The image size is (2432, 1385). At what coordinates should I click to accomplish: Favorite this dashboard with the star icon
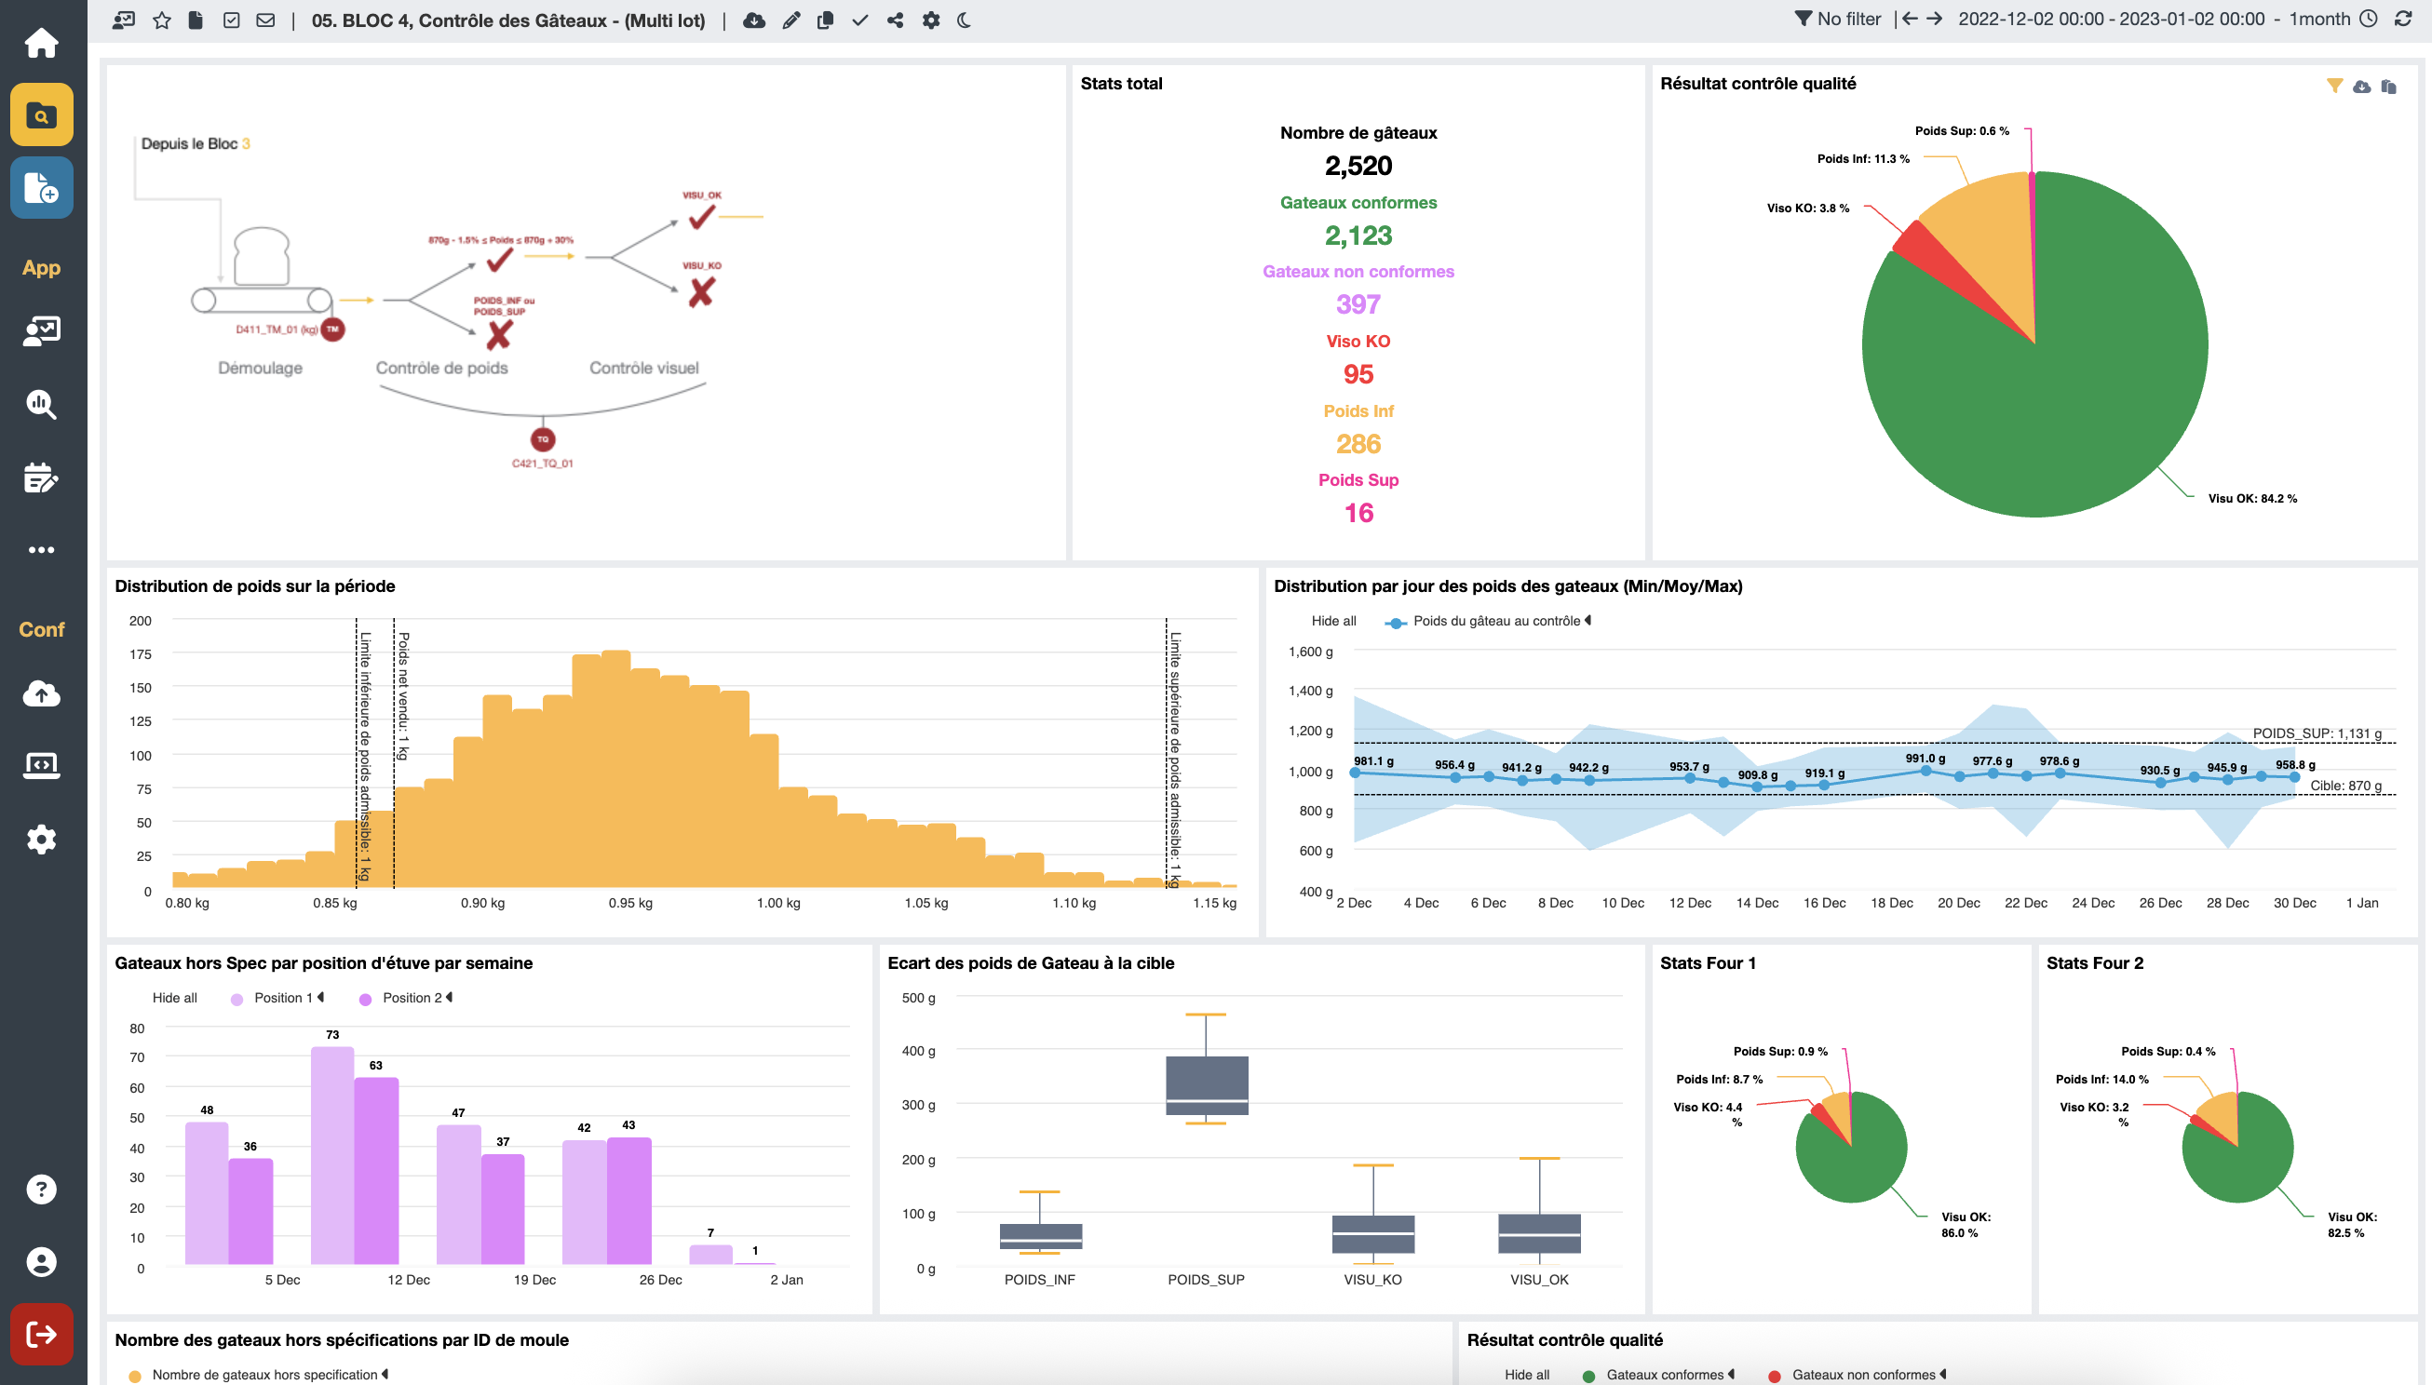coord(162,20)
